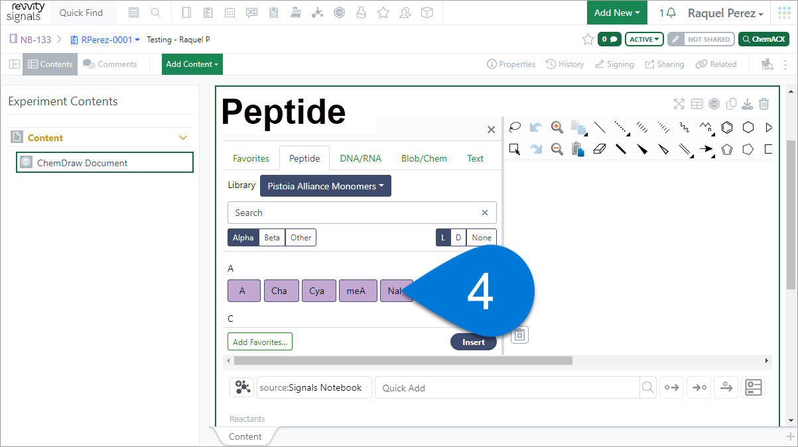Select the solid wedge bond tool
Screen dimensions: 798x447
(x=642, y=149)
